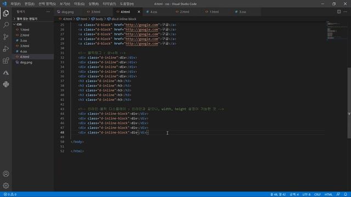This screenshot has width=351, height=197.
Task: Open the Accounts icon
Action: [x=6, y=174]
